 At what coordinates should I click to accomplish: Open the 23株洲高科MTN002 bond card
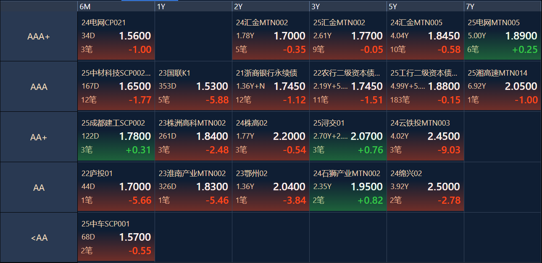tap(194, 137)
